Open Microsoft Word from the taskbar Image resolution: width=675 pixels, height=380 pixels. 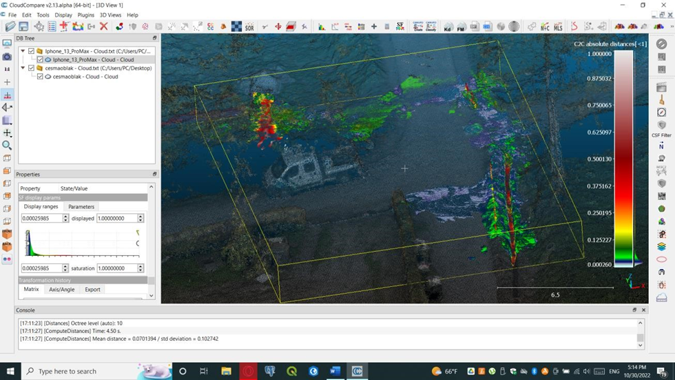click(335, 371)
